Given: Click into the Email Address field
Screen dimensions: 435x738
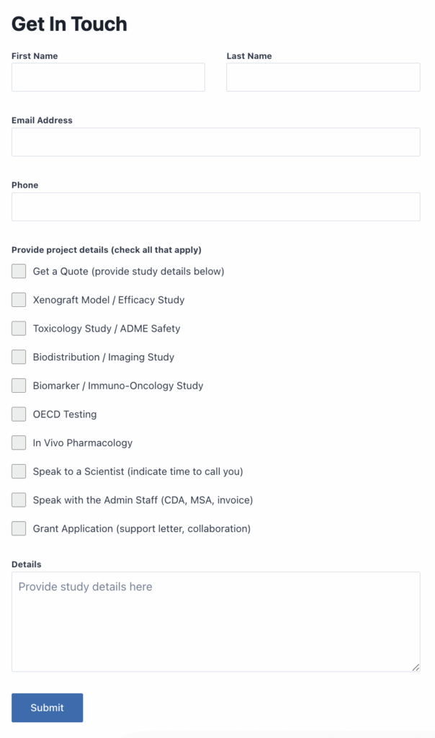Looking at the screenshot, I should point(215,142).
